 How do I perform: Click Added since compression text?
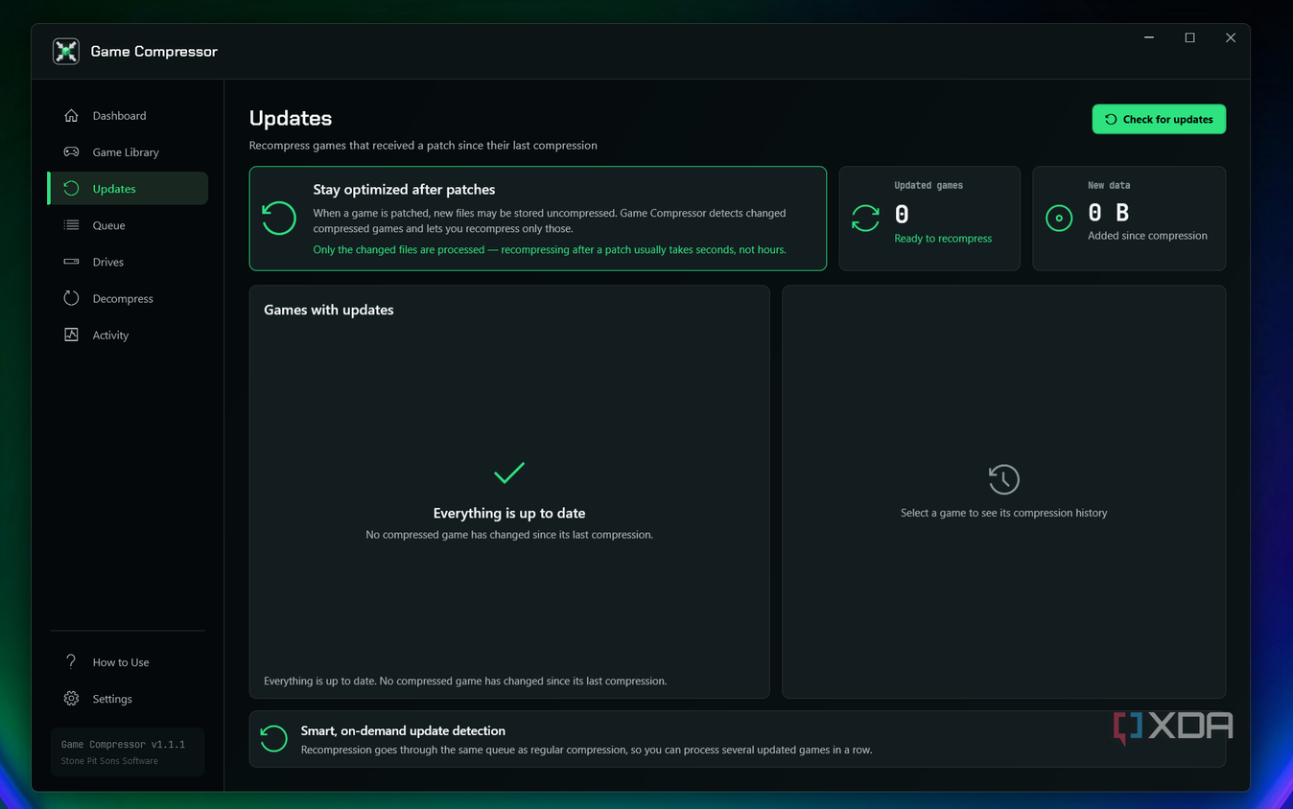click(1147, 236)
